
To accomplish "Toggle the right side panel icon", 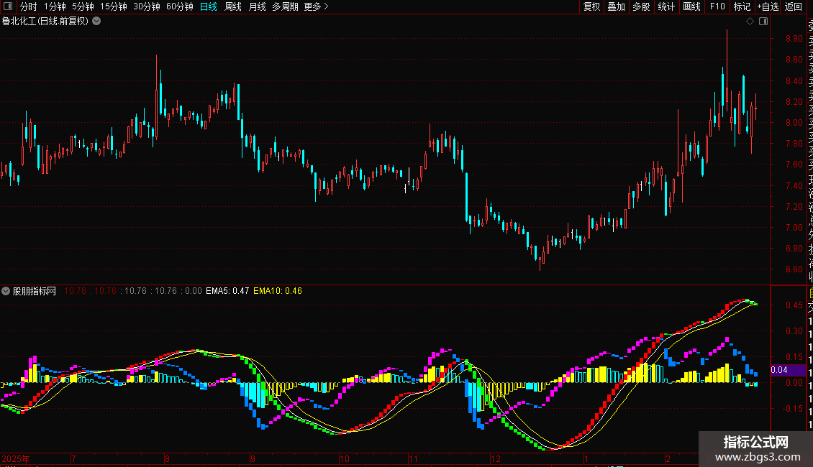I will (763, 22).
